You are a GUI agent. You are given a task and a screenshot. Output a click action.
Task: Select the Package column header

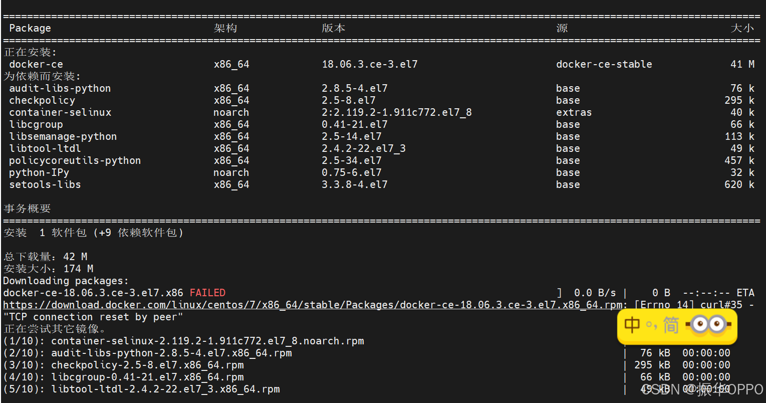point(30,28)
